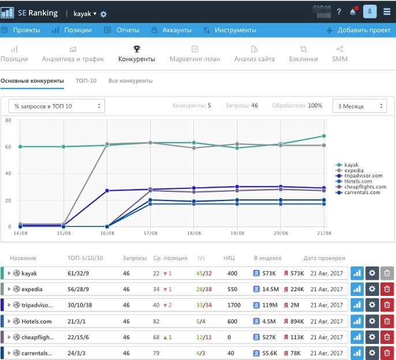Open notifications bell icon
Screen dimensions: 396x360
pyautogui.click(x=353, y=12)
